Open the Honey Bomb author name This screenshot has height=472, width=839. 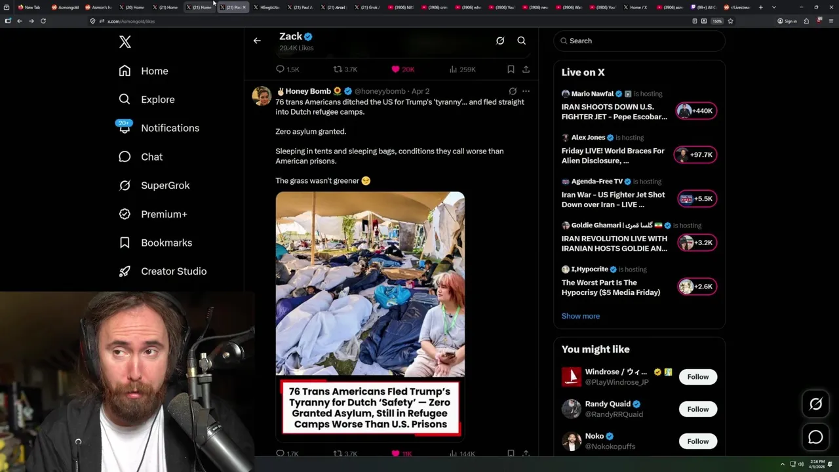click(308, 91)
